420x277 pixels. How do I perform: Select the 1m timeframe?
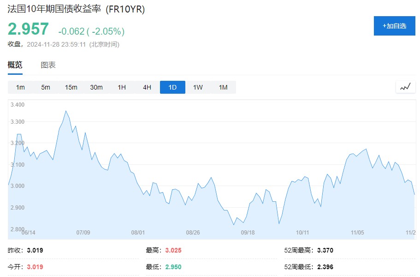pyautogui.click(x=20, y=87)
